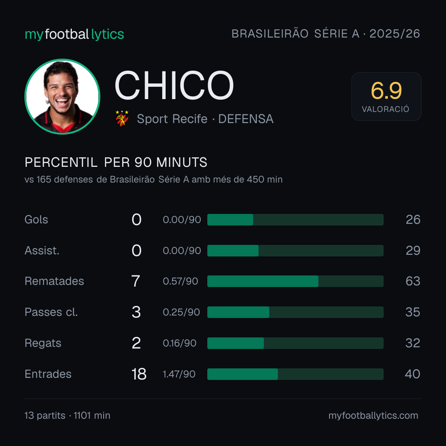Click the Sport Recife club crest
The height and width of the screenshot is (446, 446).
pos(122,119)
